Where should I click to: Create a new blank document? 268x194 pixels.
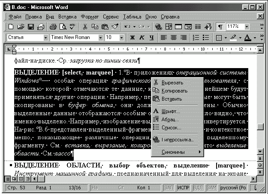11,27
